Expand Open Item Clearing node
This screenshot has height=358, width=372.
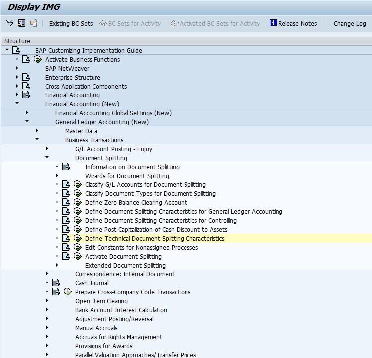[47, 301]
